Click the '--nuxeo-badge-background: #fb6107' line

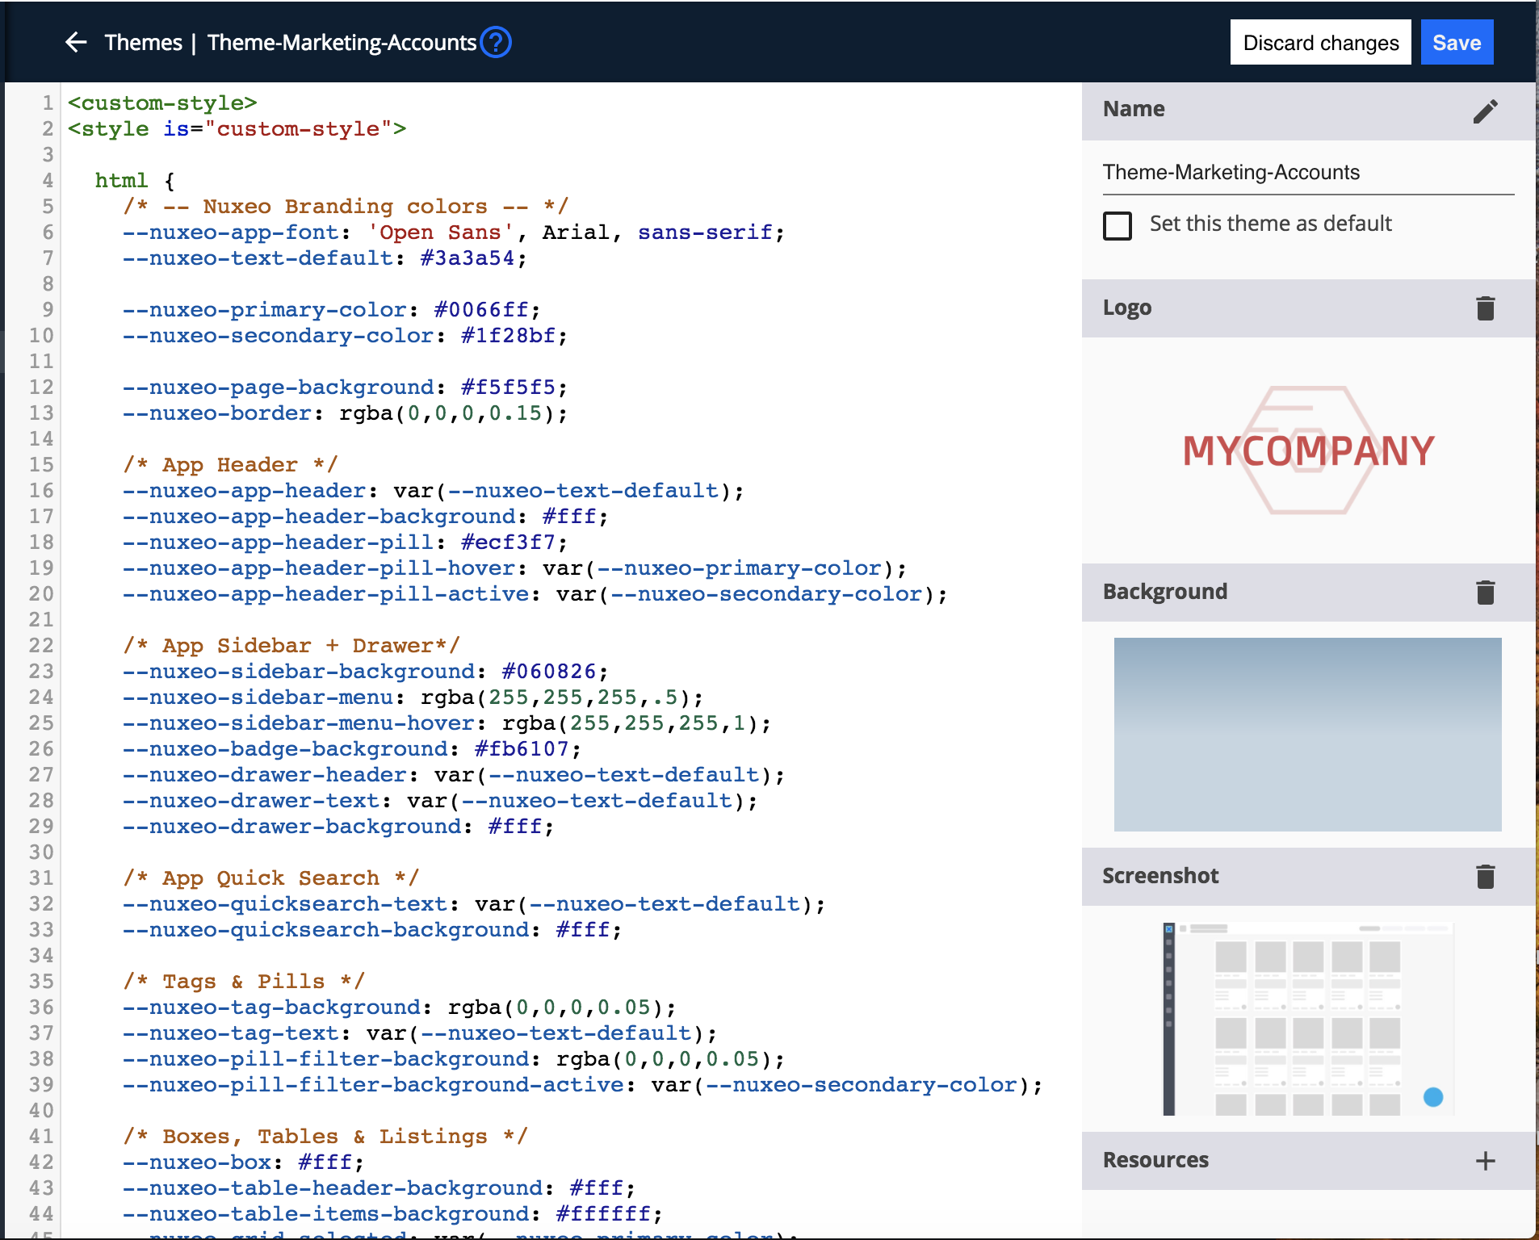click(352, 749)
